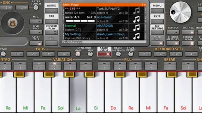Click the pads STOP round button
This screenshot has height=113, width=202.
3,54
